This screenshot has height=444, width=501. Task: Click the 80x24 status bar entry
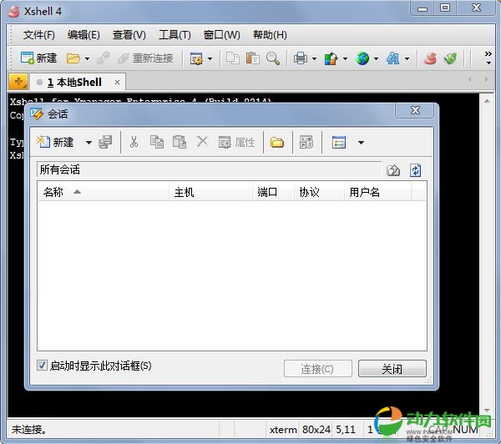(316, 430)
